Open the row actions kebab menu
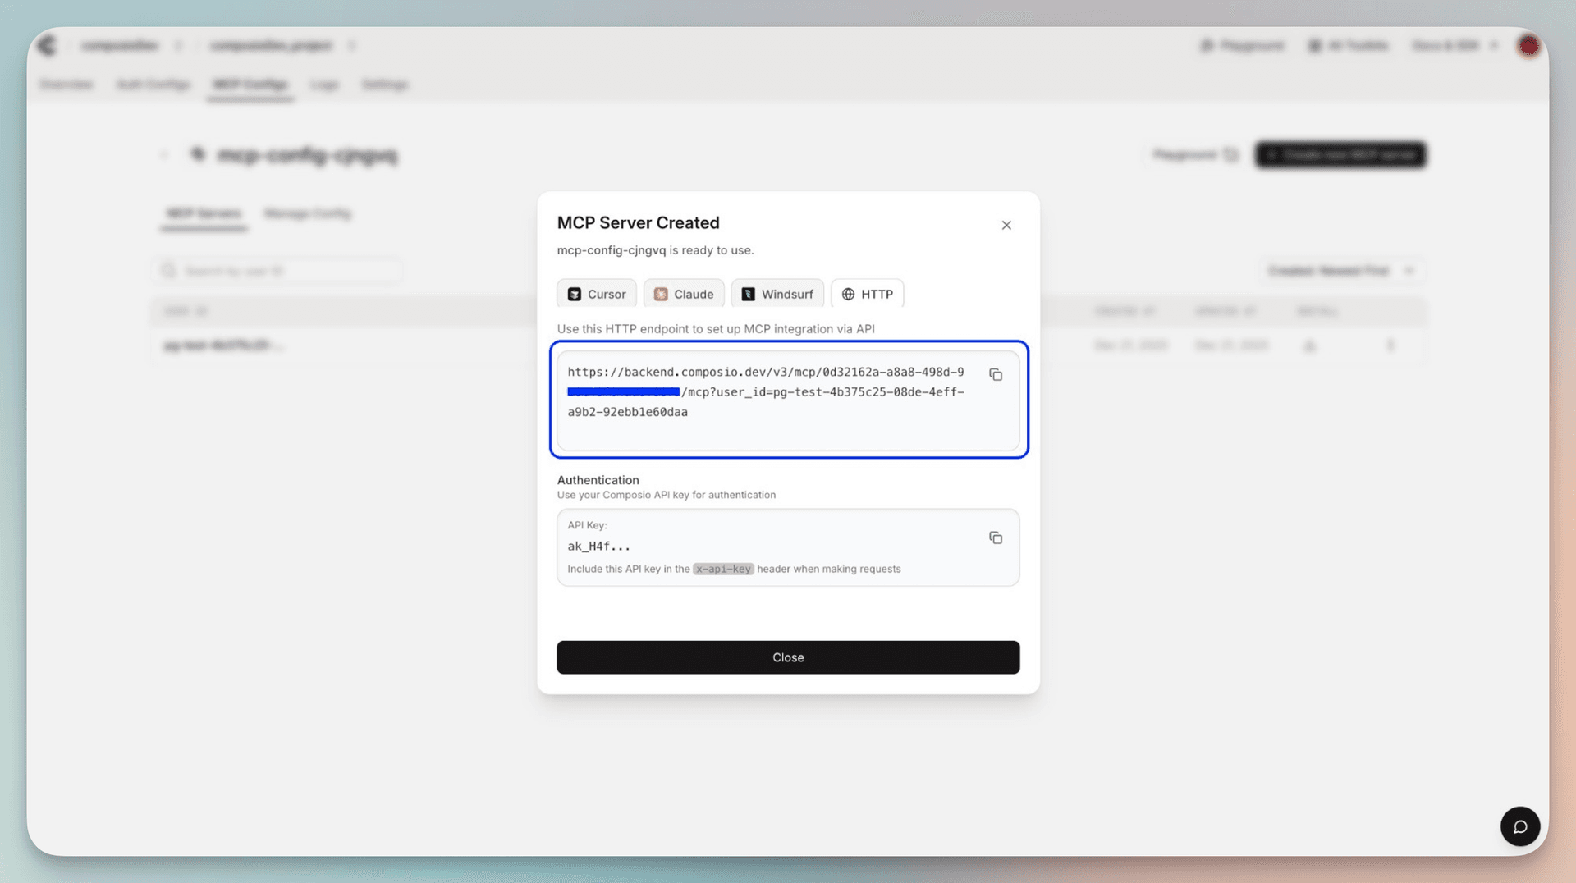 pos(1390,345)
